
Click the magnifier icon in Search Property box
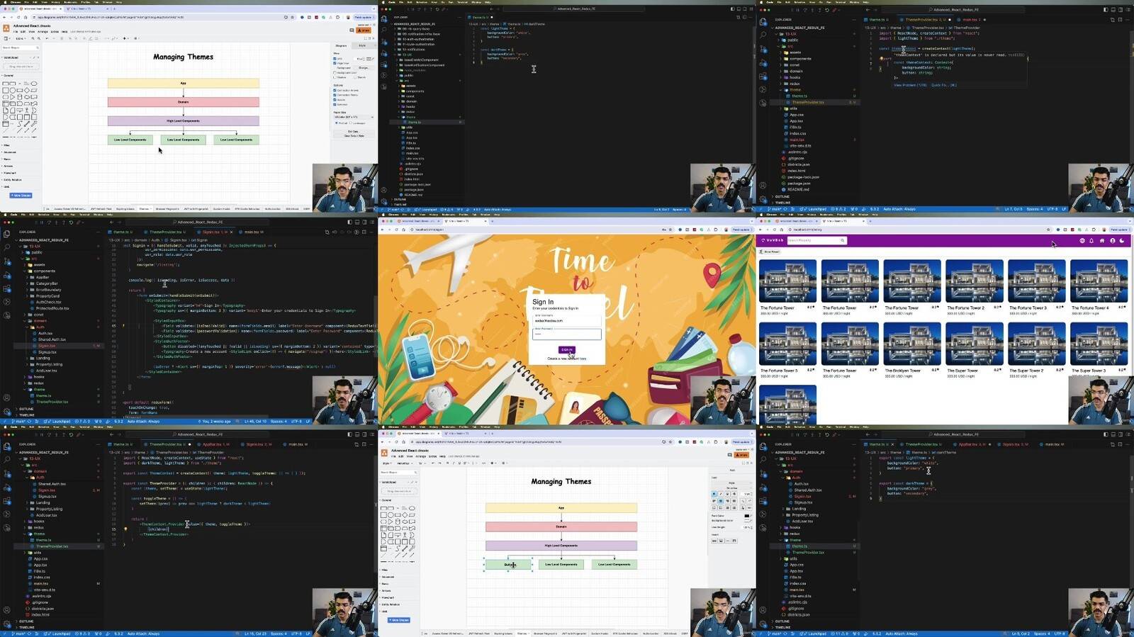(x=842, y=240)
